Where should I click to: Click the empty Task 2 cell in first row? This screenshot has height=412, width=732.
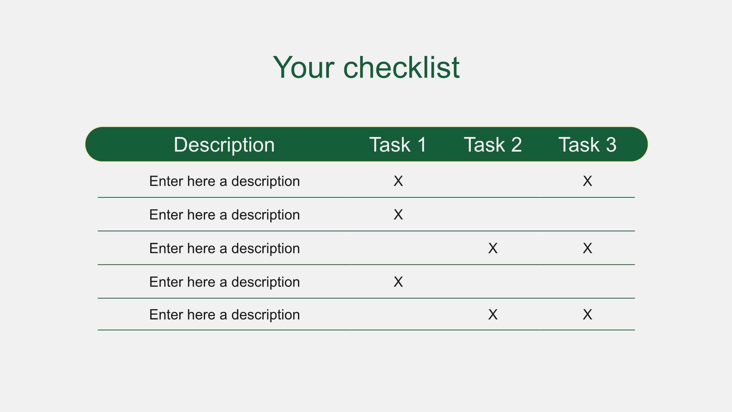[493, 180]
